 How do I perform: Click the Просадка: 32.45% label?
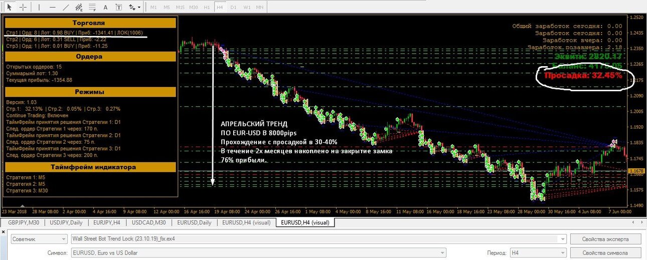[583, 76]
